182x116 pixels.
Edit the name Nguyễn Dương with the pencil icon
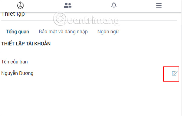(174, 73)
